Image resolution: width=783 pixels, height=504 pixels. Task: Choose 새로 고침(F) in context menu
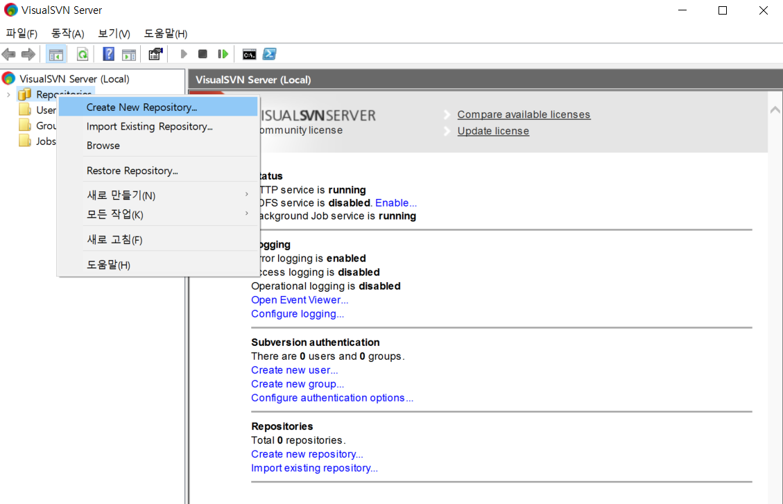pyautogui.click(x=158, y=240)
